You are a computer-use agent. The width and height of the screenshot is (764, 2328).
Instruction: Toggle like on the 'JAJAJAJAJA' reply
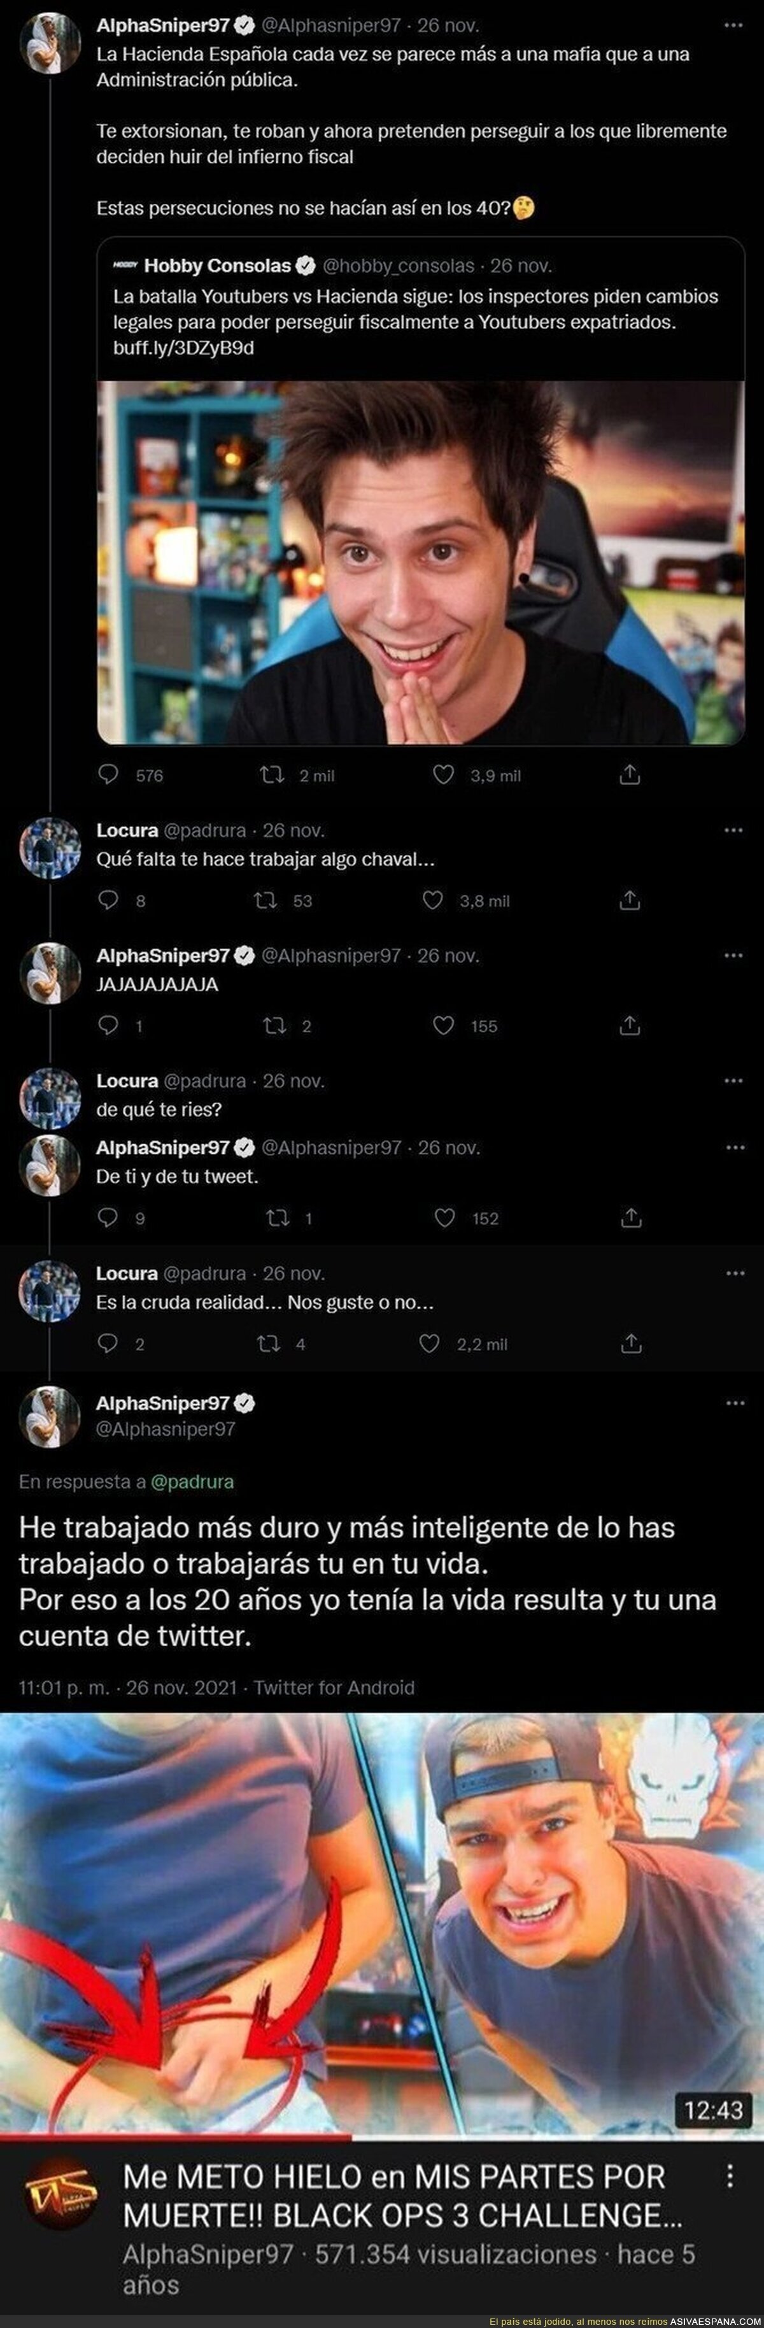(x=443, y=1025)
